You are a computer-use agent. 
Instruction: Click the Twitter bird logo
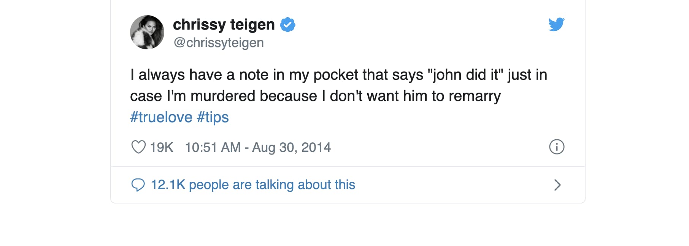coord(556,25)
